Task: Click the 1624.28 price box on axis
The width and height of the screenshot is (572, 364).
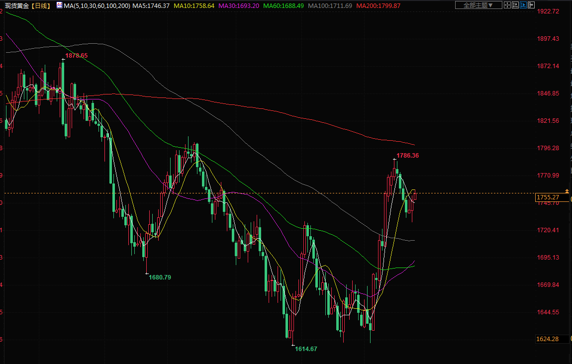Action: click(548, 339)
